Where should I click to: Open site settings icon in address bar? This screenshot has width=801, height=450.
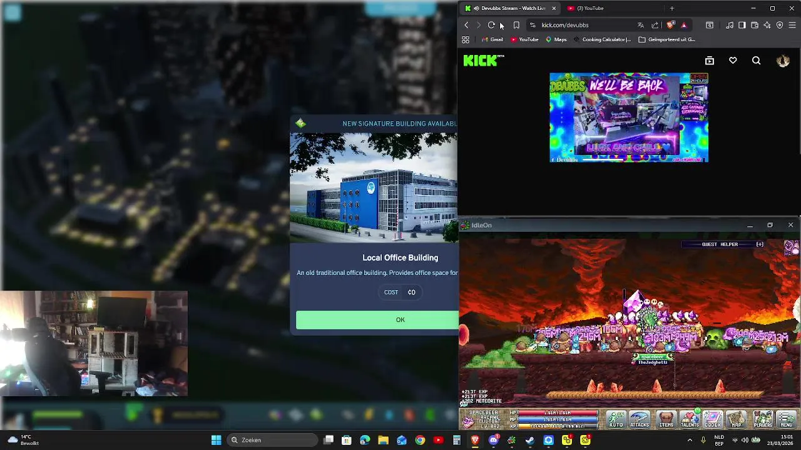coord(533,25)
